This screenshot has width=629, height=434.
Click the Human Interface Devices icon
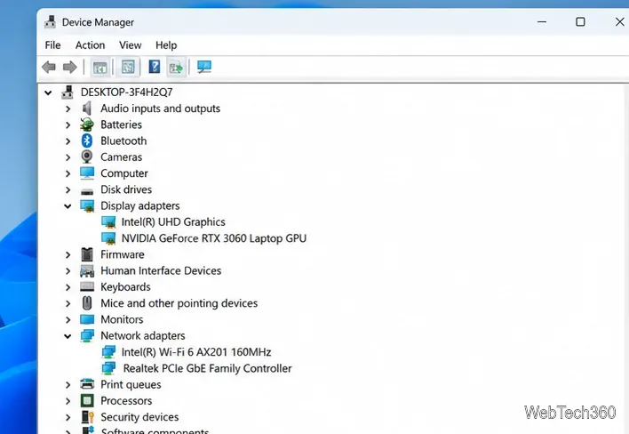(87, 271)
